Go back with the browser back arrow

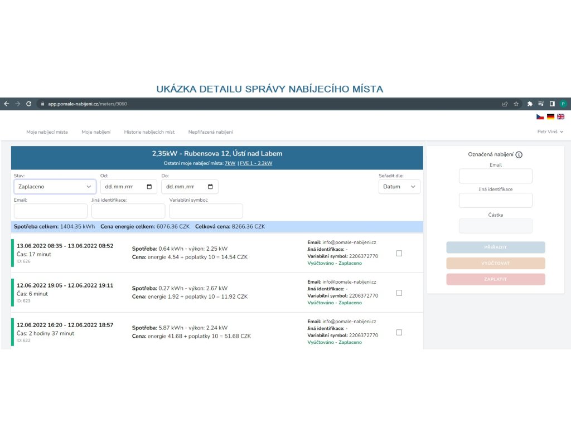[x=7, y=104]
